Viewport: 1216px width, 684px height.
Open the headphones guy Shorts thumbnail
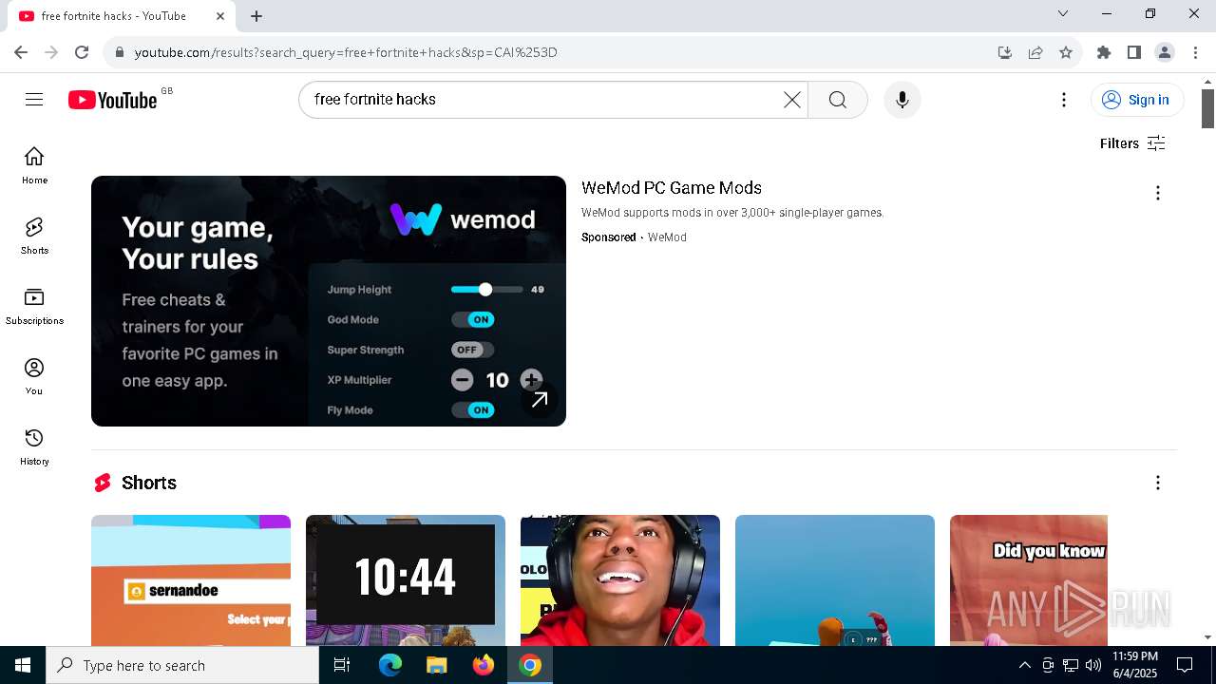620,580
